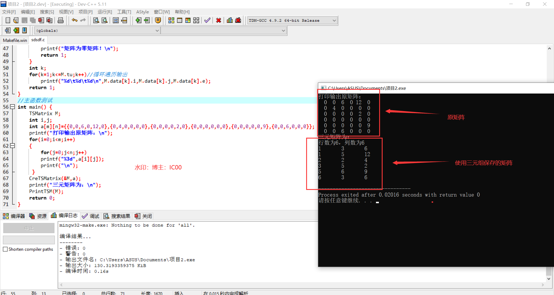Click the Go to function icon
The image size is (554, 295).
(116, 20)
